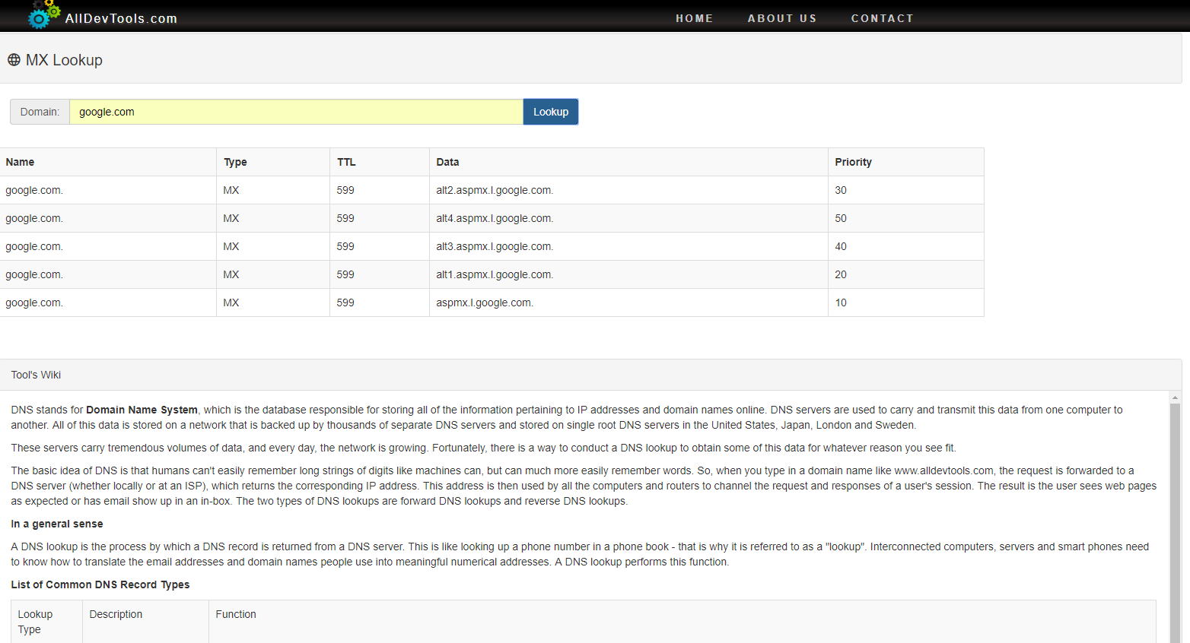Image resolution: width=1190 pixels, height=643 pixels.
Task: Click the Lookup button
Action: 551,112
